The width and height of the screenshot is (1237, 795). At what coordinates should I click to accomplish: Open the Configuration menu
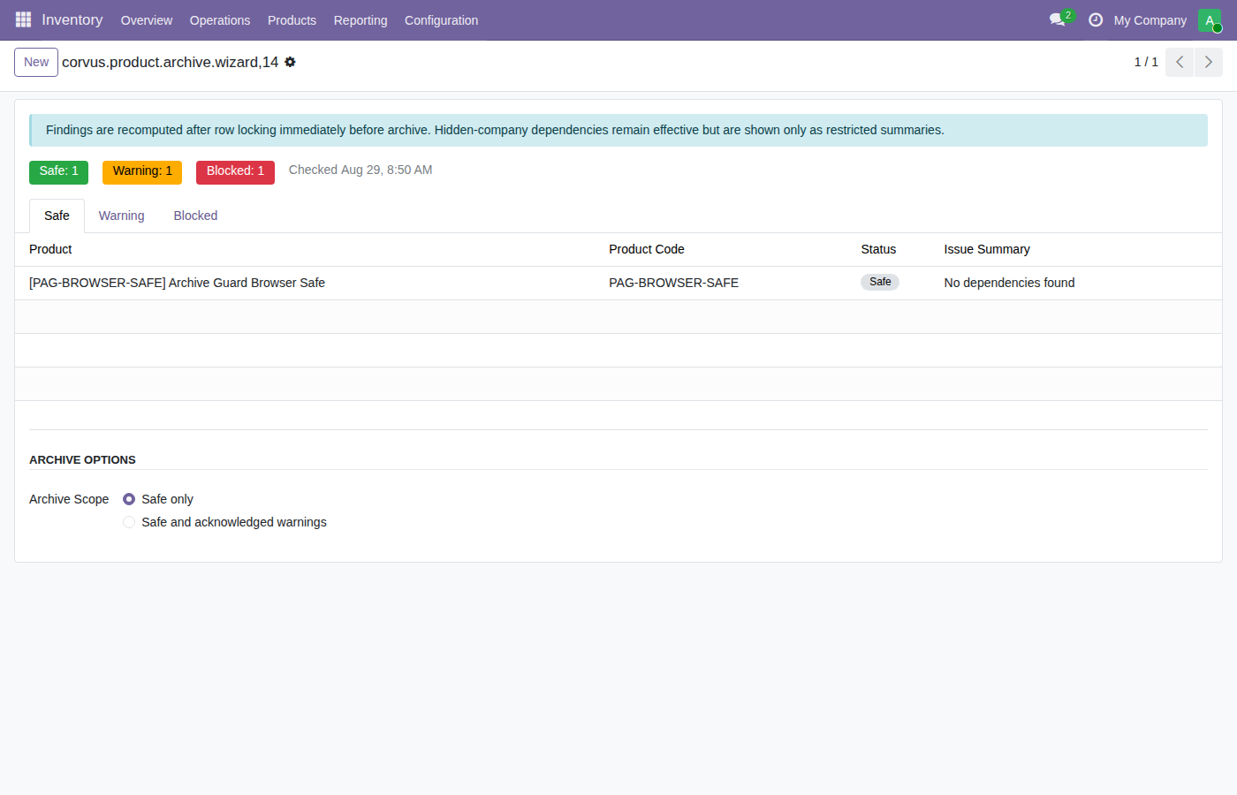click(x=441, y=20)
